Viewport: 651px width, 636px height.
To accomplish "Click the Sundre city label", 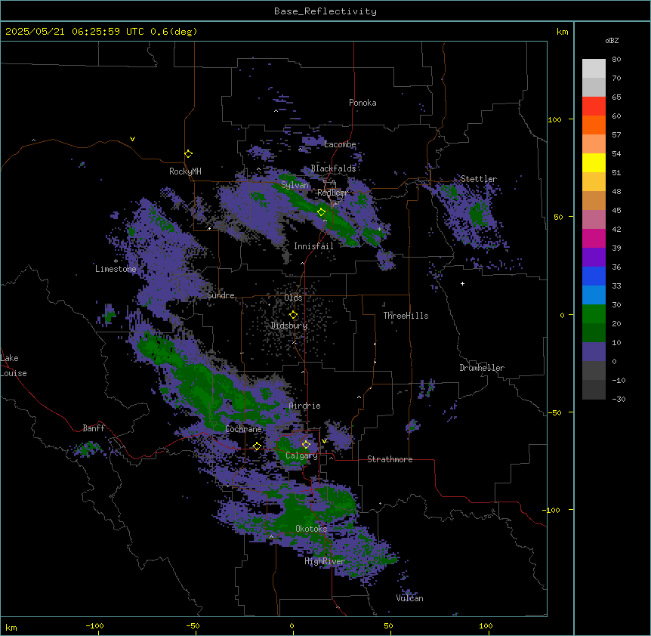I will 221,295.
